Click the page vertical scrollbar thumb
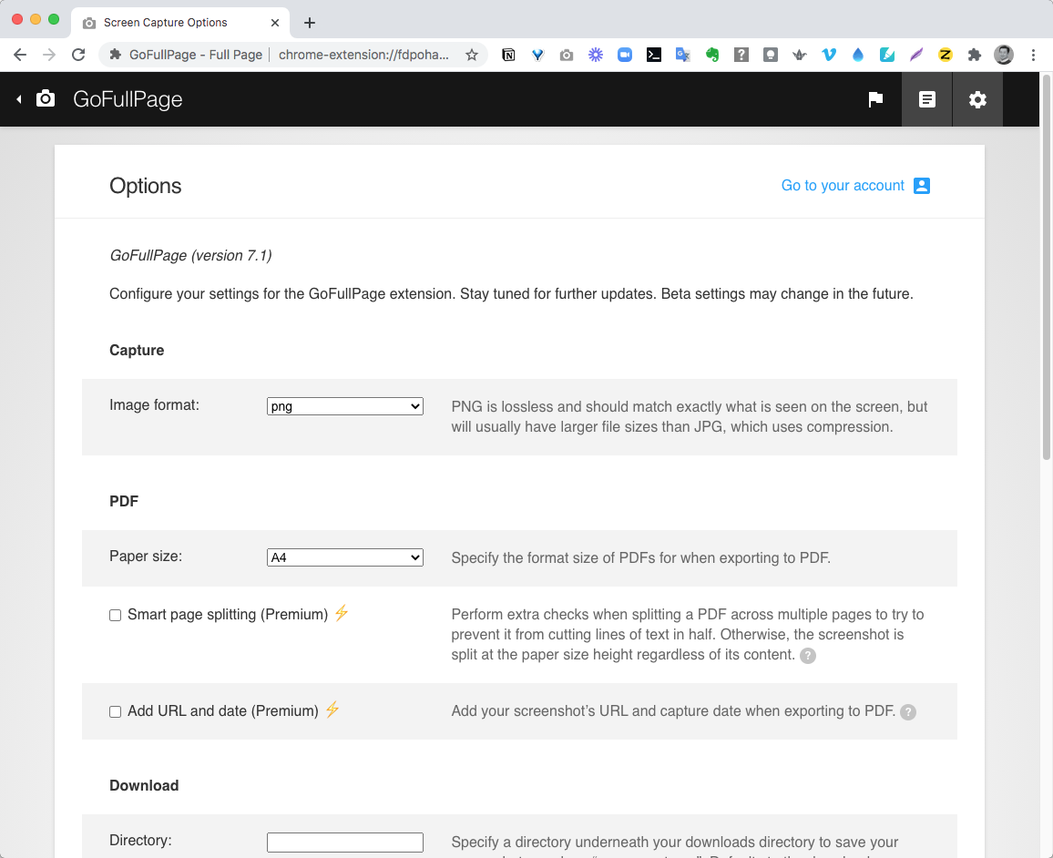The image size is (1053, 858). tap(1047, 267)
